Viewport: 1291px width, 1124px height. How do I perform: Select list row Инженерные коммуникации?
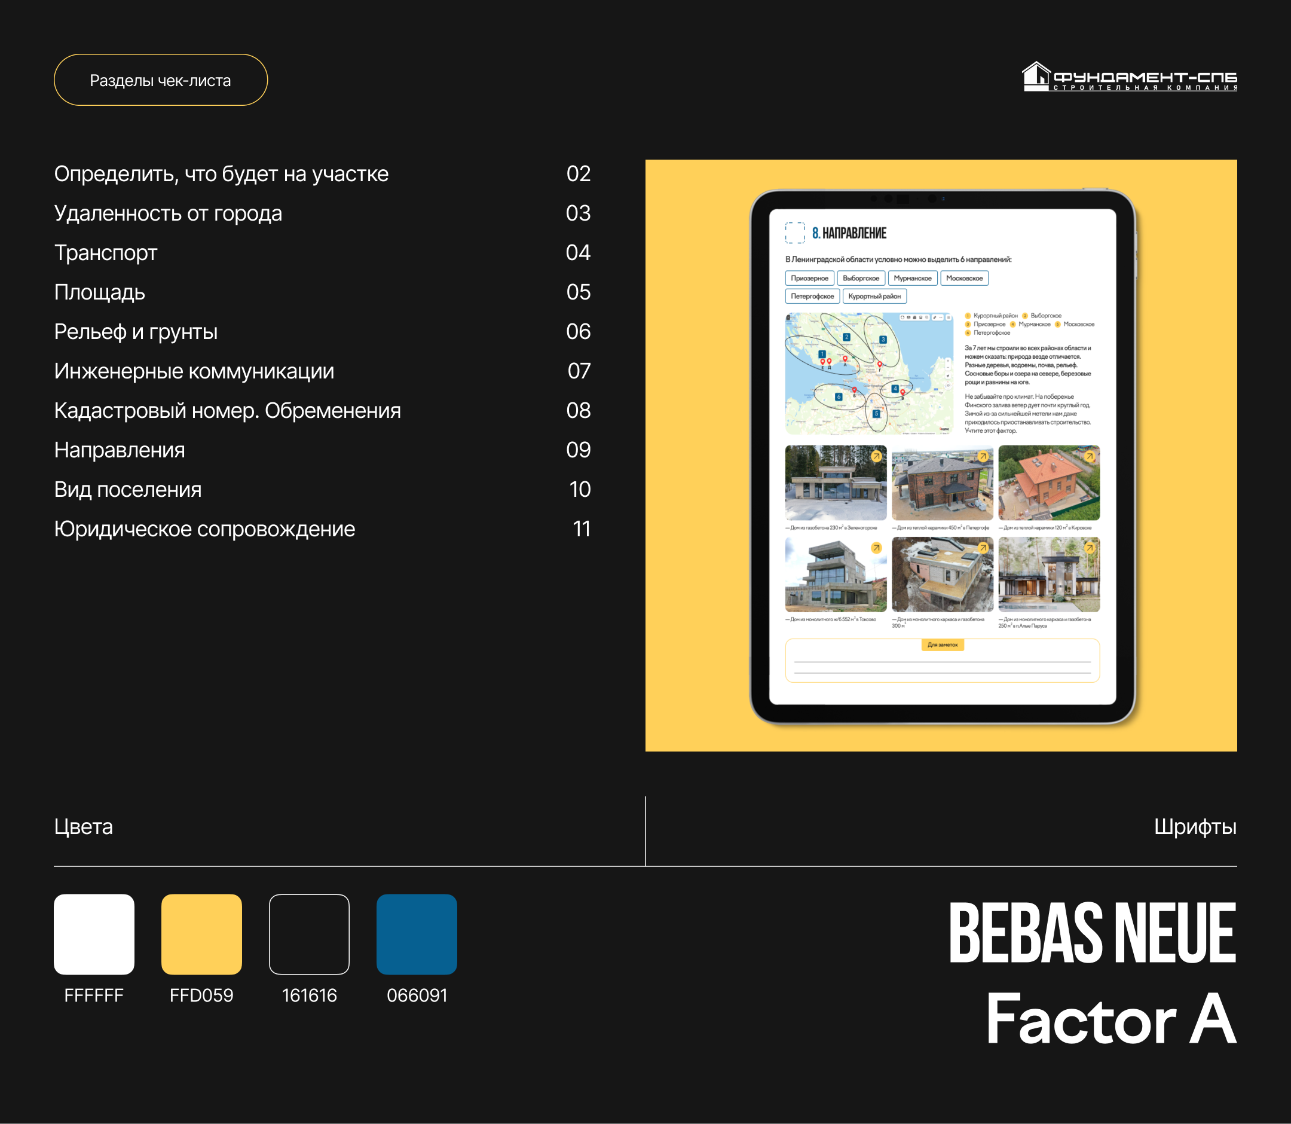(x=322, y=371)
